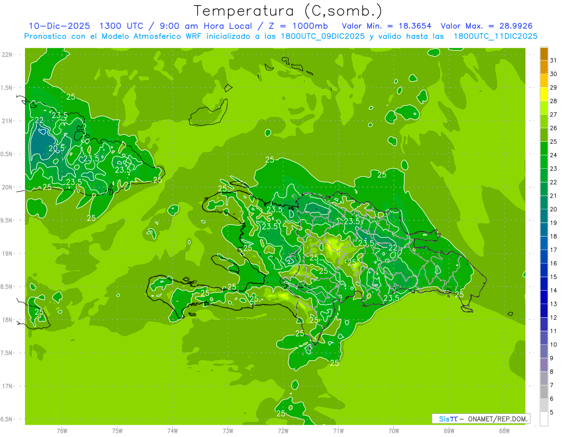Screen dimensions: 566x437
Task: Click the 18N latitude axis label
Action: click(8, 320)
